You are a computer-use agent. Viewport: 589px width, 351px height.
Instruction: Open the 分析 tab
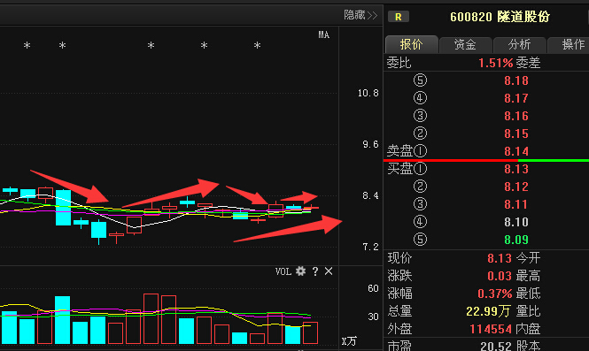[520, 44]
